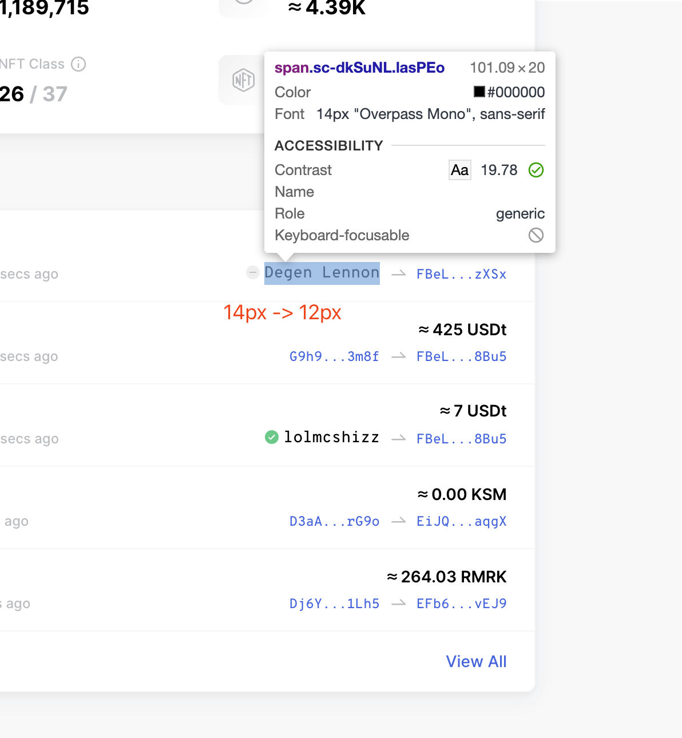
Task: Click the ≈ 0.00 KSM amount
Action: tap(462, 494)
